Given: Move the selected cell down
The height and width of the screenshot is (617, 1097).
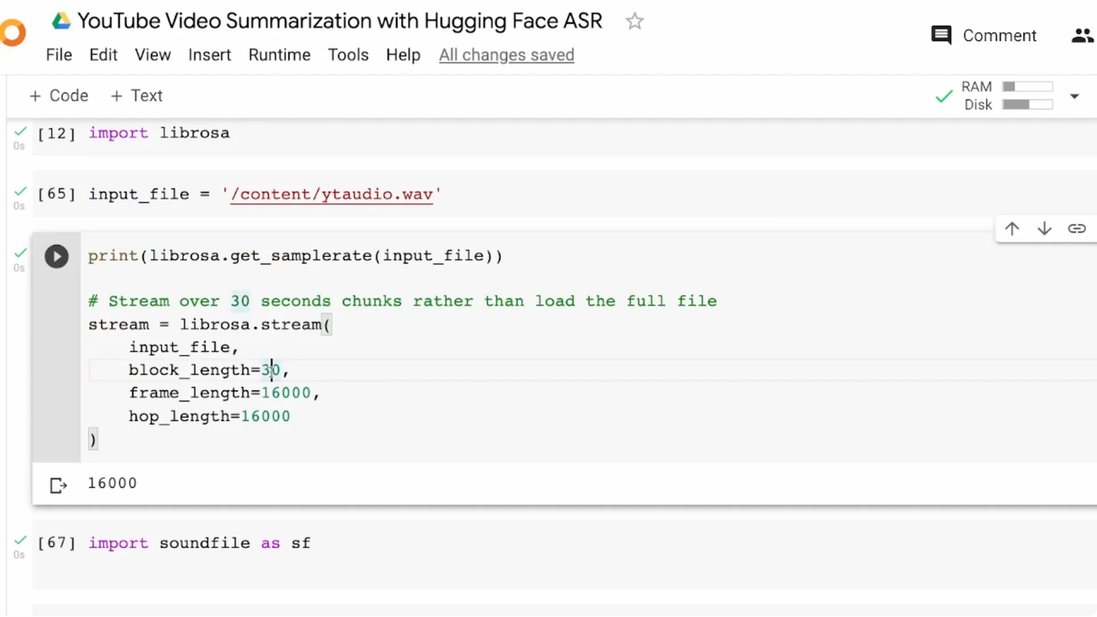Looking at the screenshot, I should pos(1044,228).
